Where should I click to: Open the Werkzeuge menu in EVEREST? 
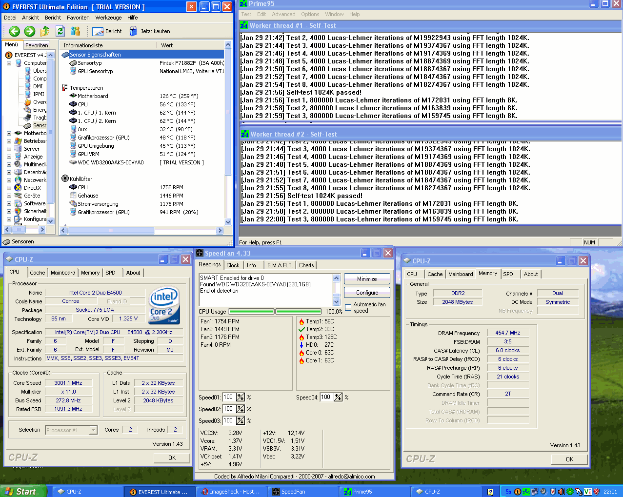click(108, 18)
